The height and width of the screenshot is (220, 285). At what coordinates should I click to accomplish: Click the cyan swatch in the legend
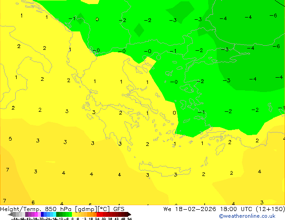tap(54, 214)
